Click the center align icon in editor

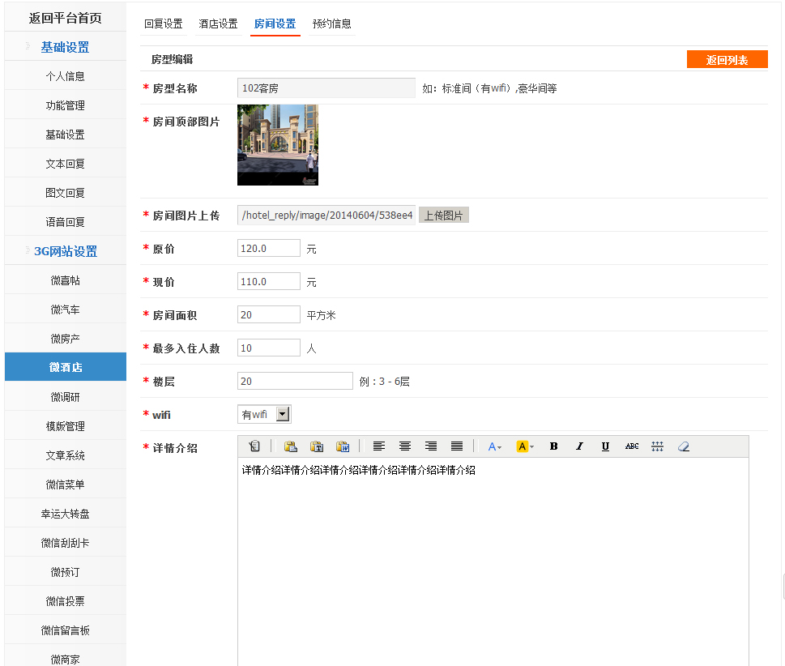coord(405,446)
